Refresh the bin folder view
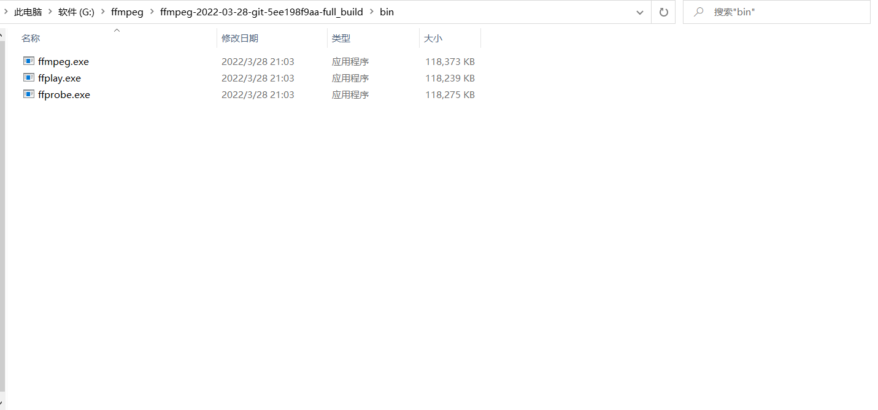This screenshot has width=878, height=410. [663, 12]
